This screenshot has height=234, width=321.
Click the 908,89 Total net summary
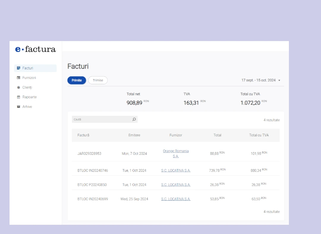click(138, 102)
